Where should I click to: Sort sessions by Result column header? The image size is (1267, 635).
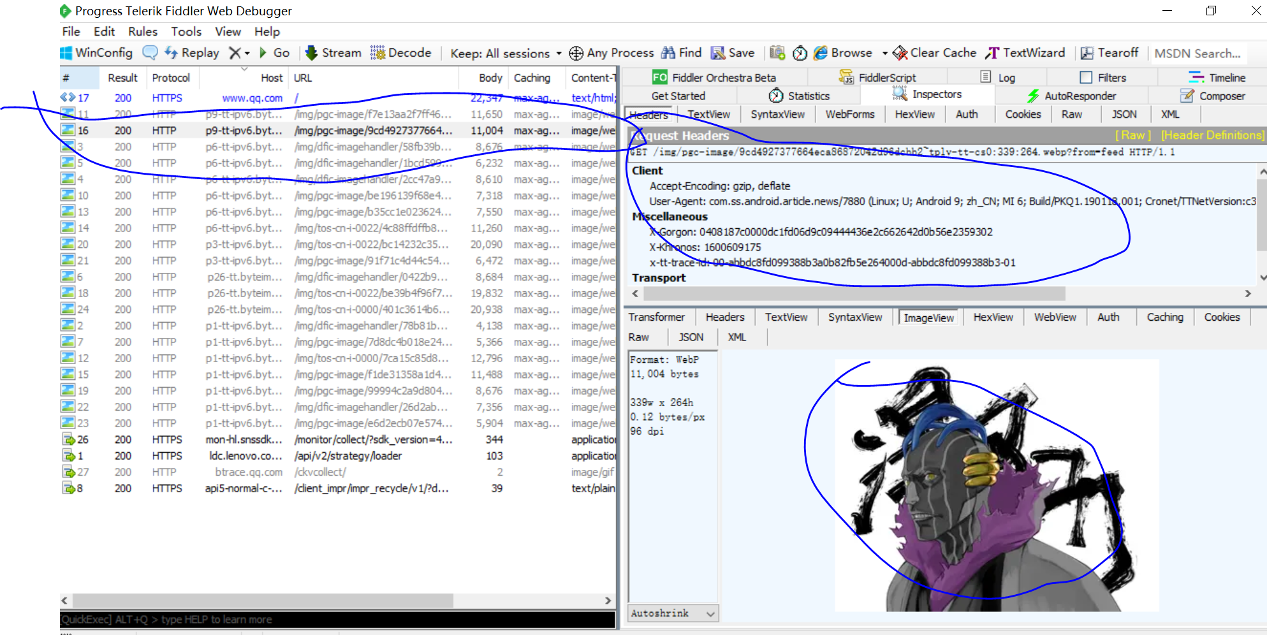click(122, 78)
